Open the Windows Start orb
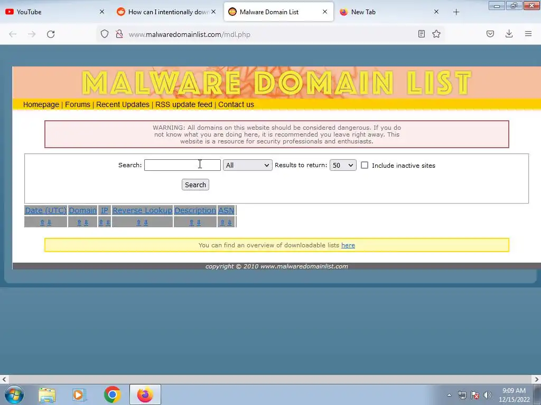541x405 pixels. (14, 394)
